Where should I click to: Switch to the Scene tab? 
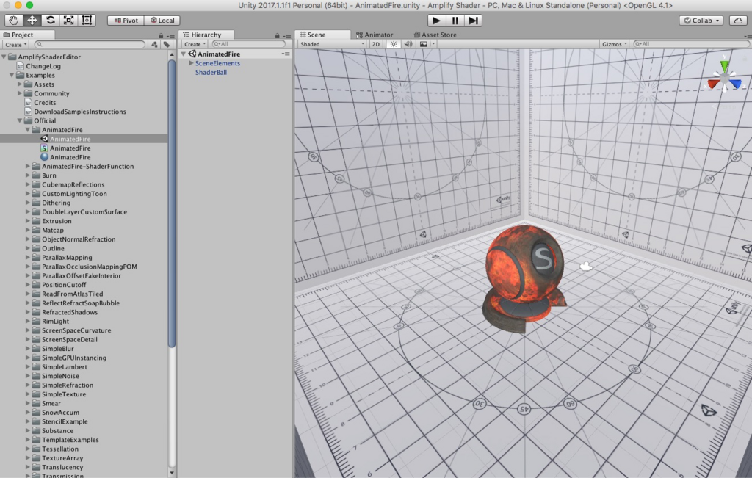pos(322,35)
